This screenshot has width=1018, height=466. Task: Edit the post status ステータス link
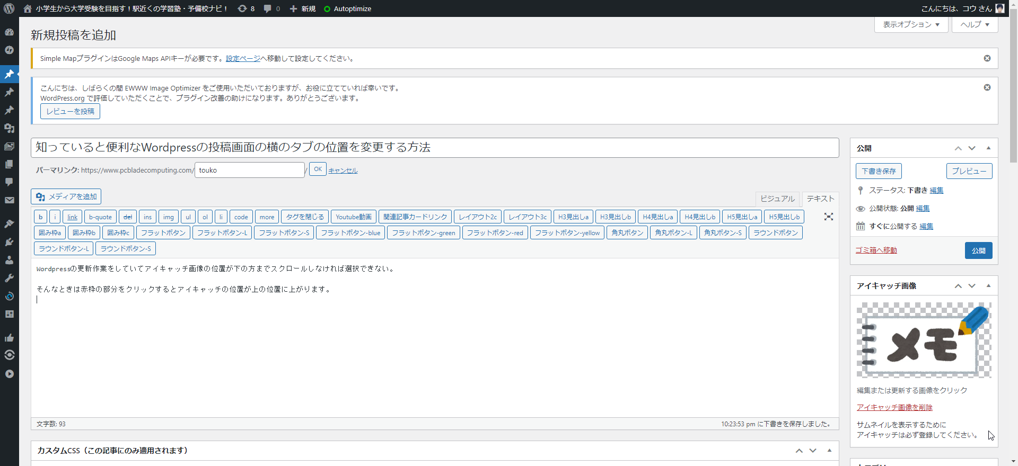click(x=936, y=190)
